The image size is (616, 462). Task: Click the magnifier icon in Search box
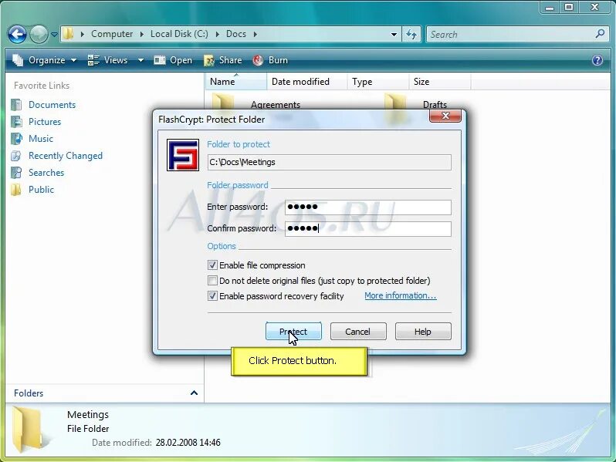click(600, 34)
